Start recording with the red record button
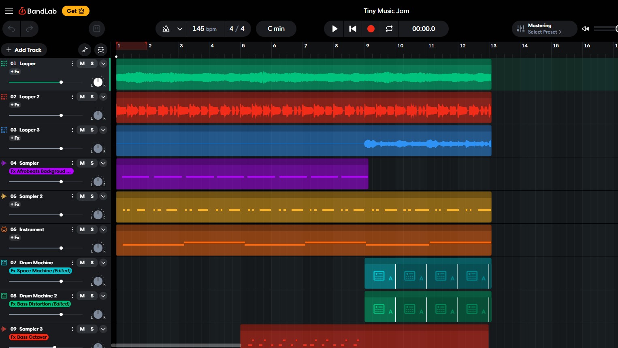The width and height of the screenshot is (618, 348). (x=371, y=29)
